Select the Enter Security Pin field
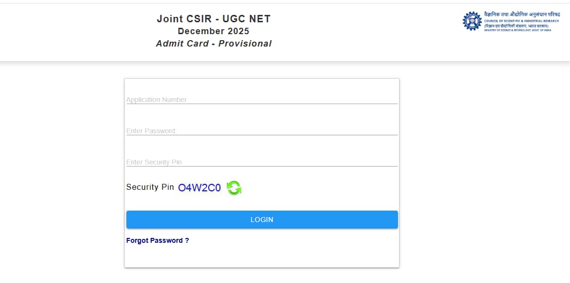Screen dimensions: 570x283 pyautogui.click(x=262, y=162)
